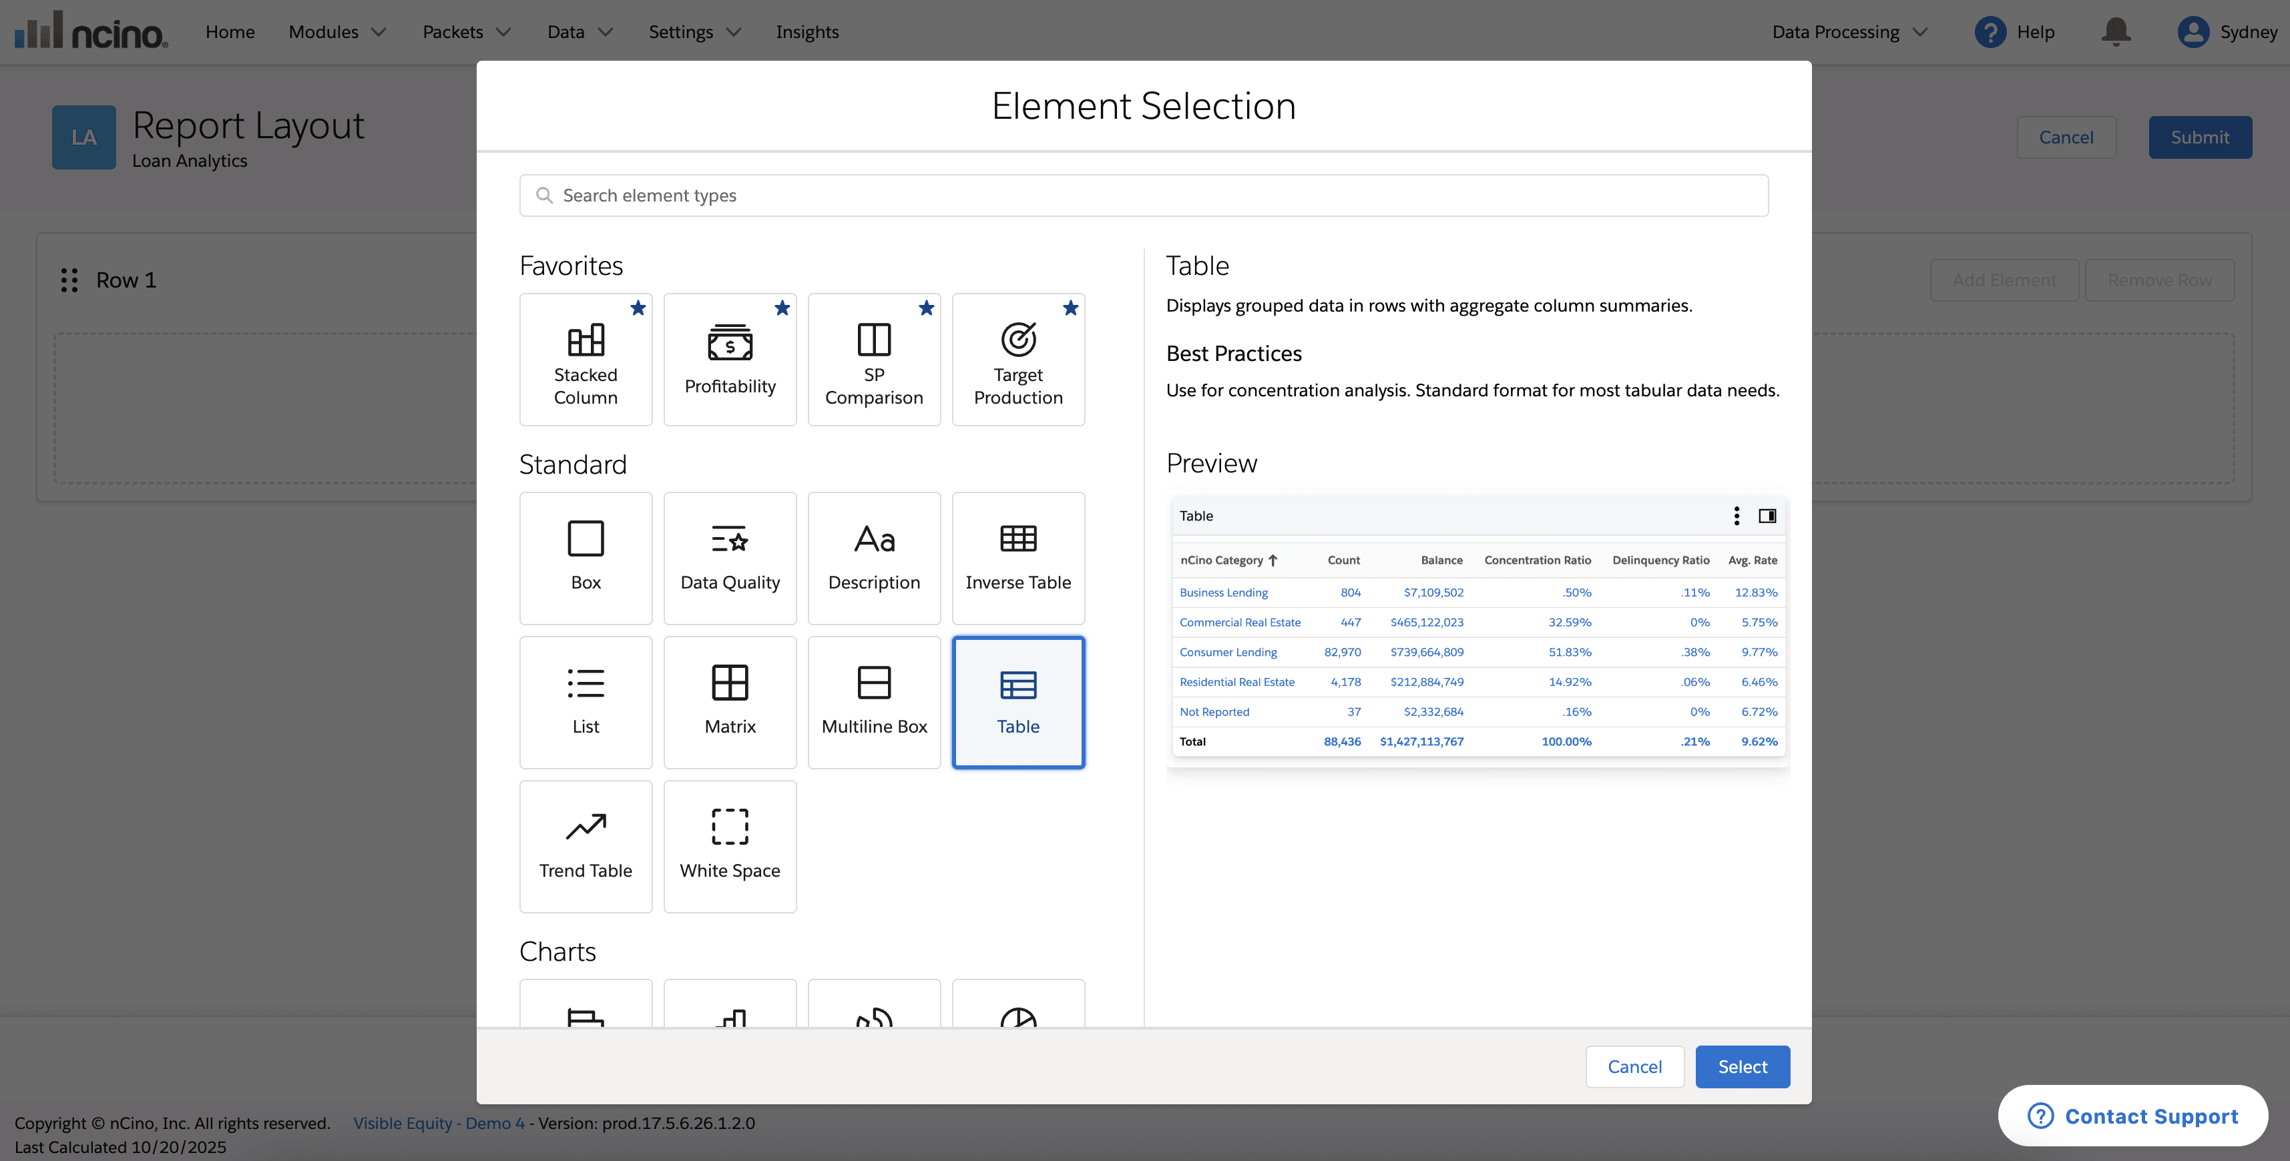Open the Home menu item
The height and width of the screenshot is (1161, 2290).
230,32
